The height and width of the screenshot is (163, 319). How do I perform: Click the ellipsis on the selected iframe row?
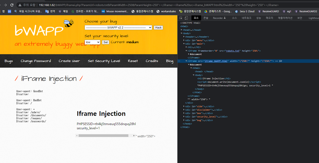tap(179, 61)
